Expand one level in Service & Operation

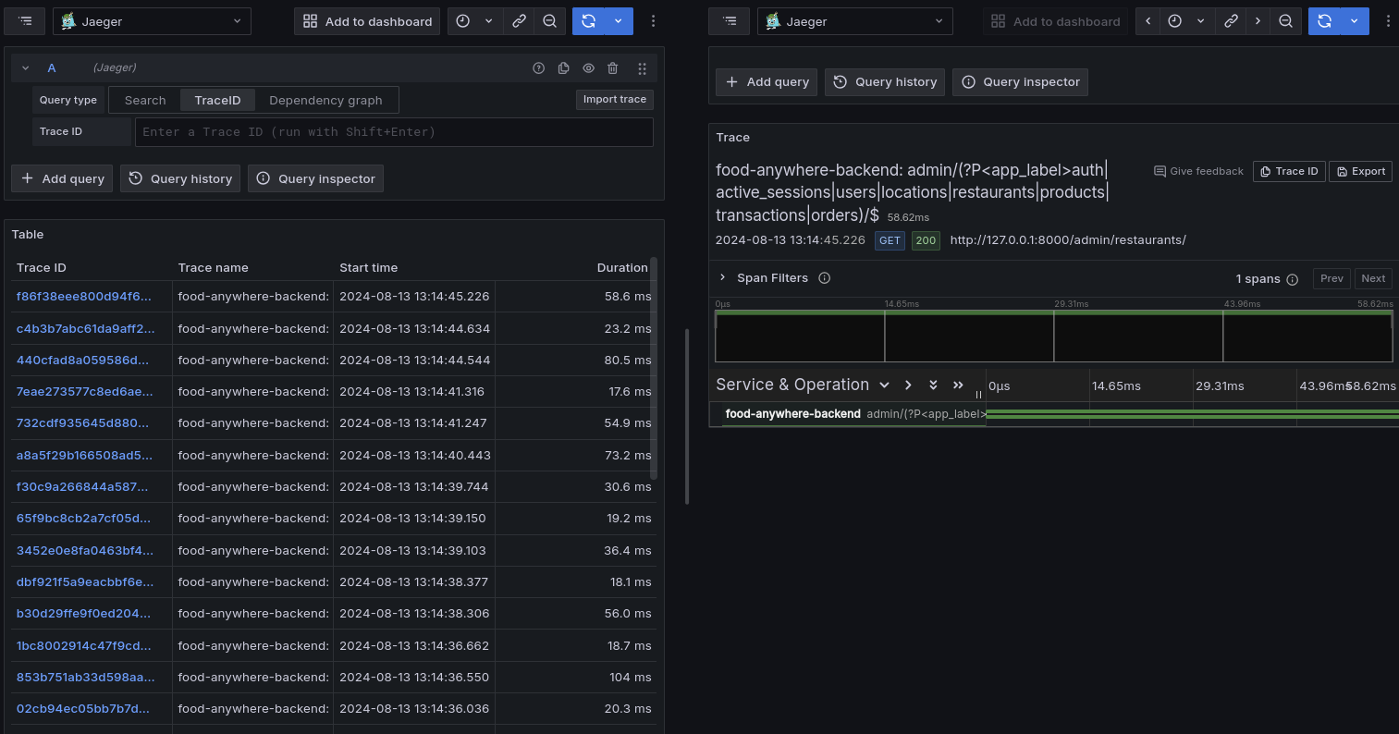(884, 385)
